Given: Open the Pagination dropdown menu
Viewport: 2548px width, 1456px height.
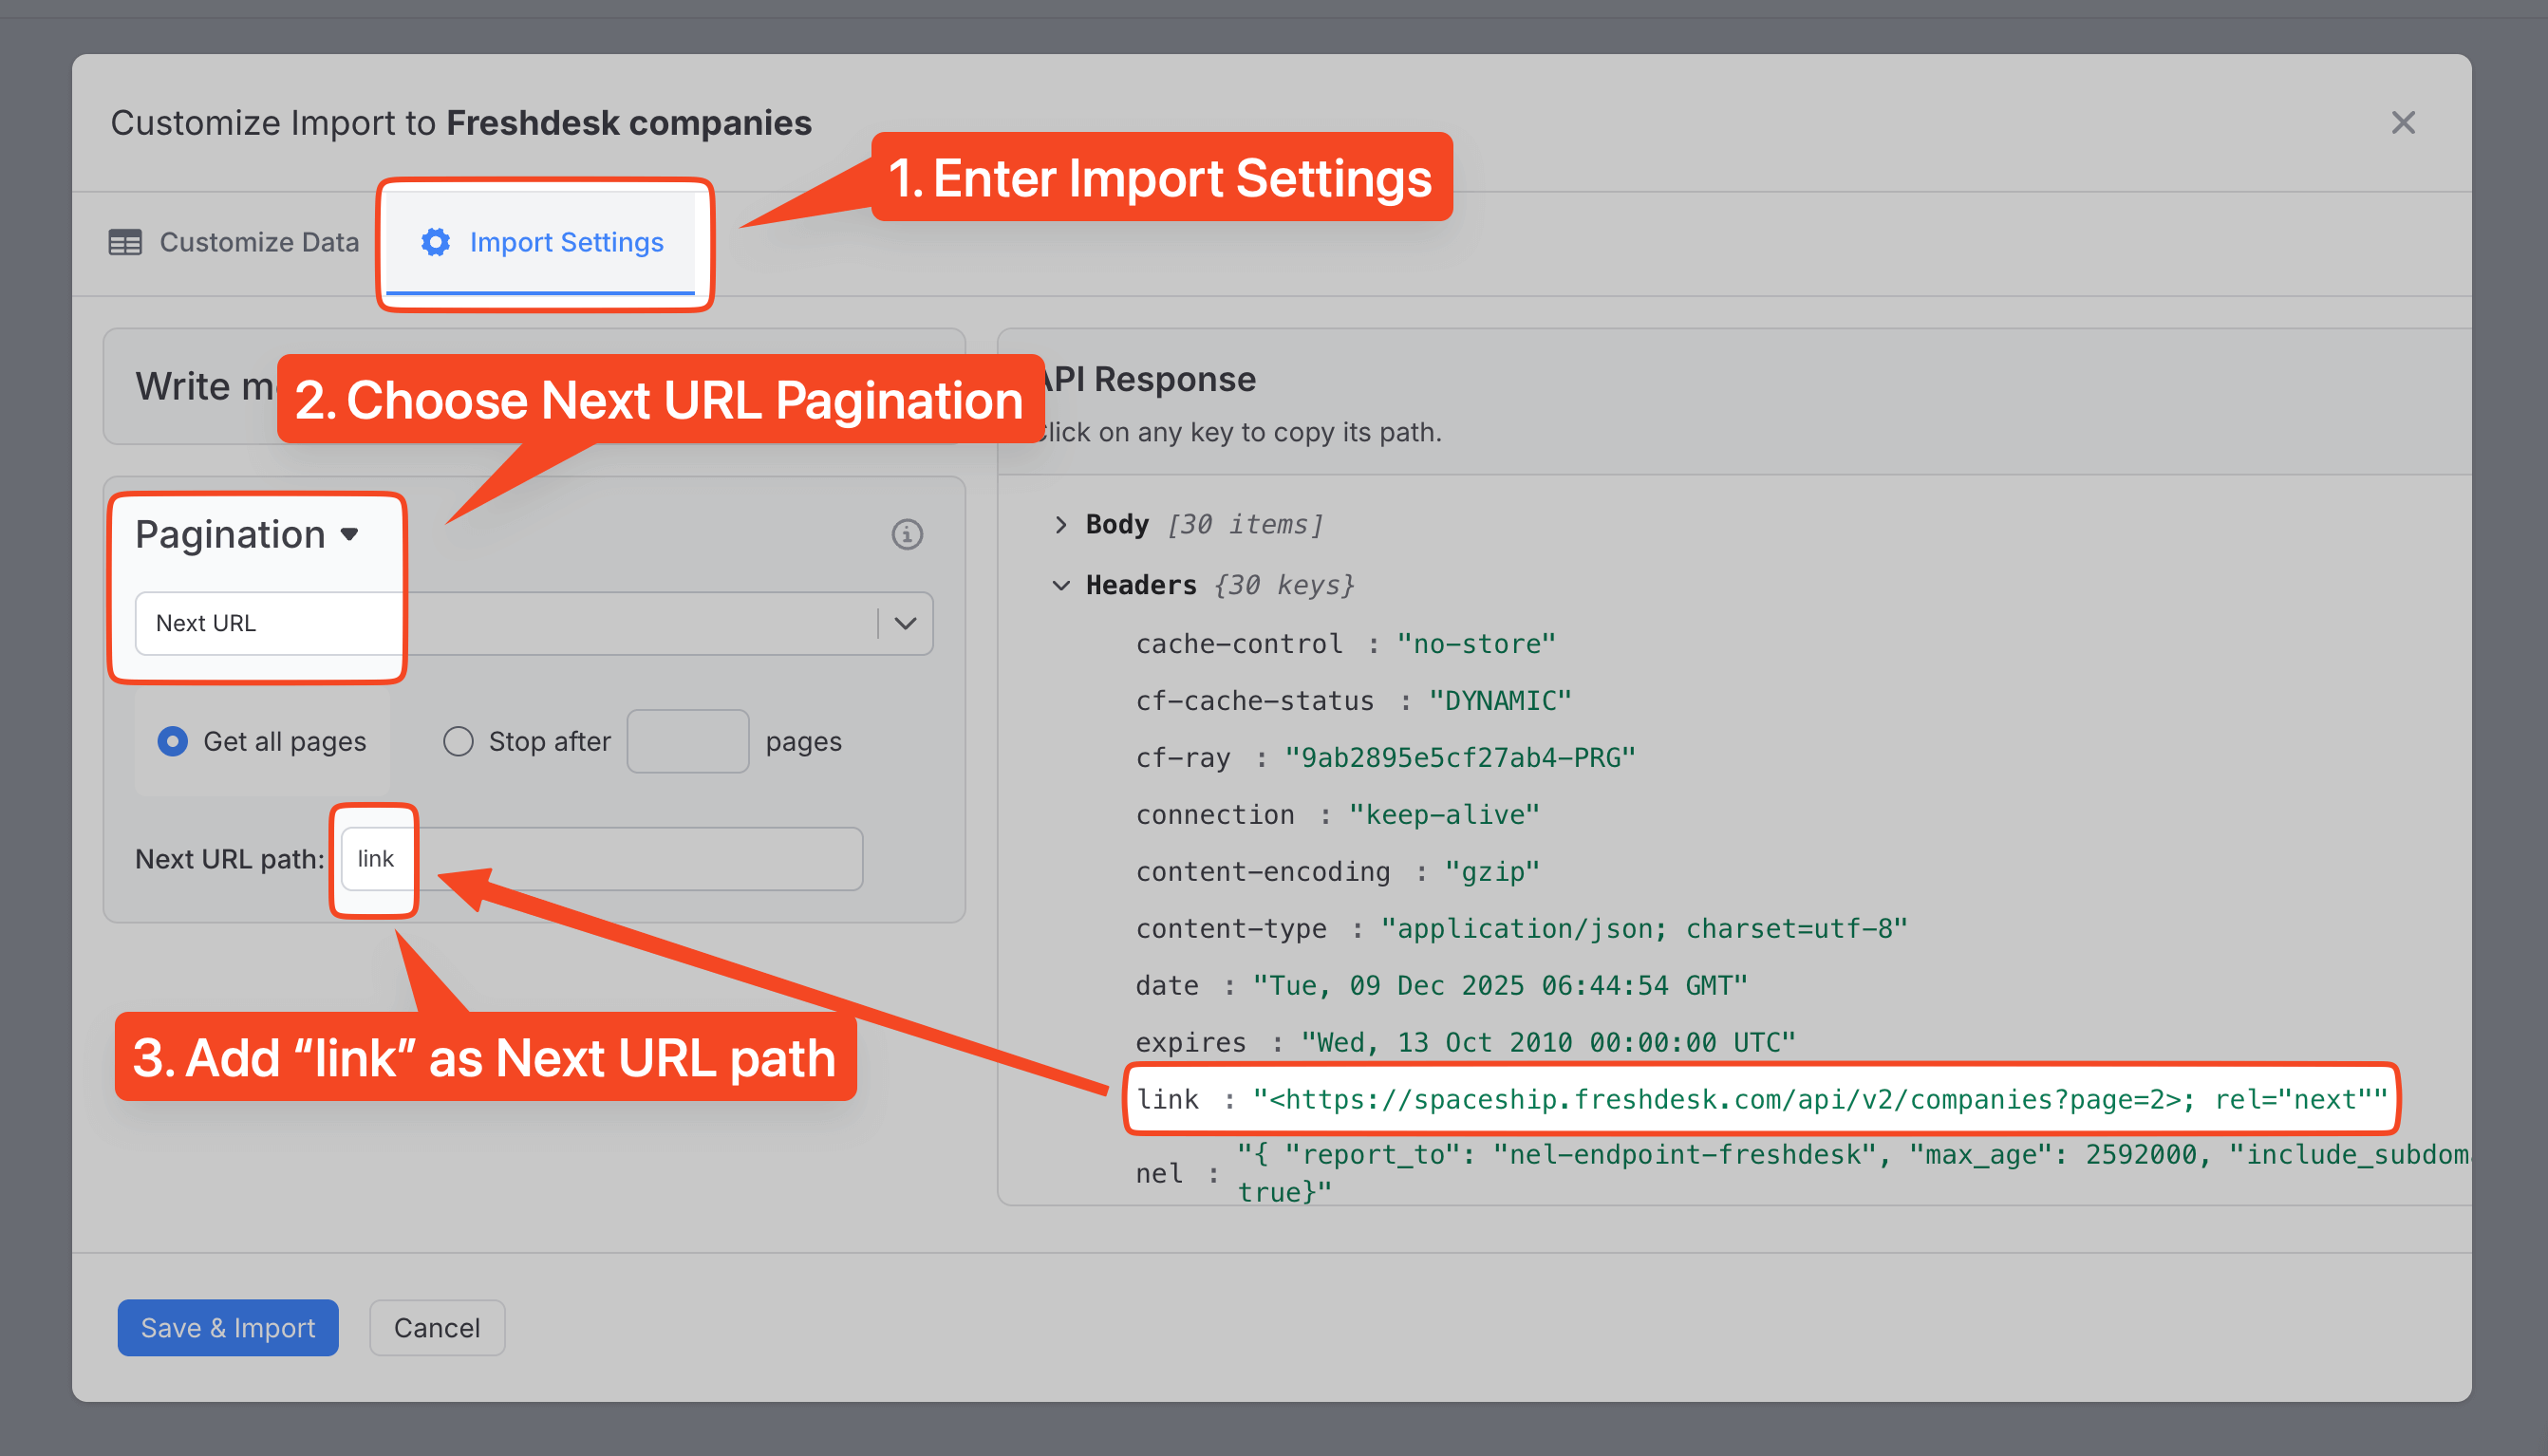Looking at the screenshot, I should (x=247, y=534).
